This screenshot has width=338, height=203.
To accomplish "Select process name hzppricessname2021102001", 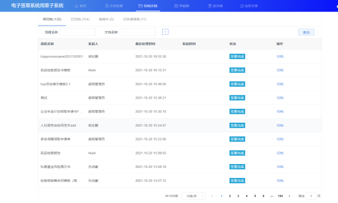I will [x=62, y=56].
